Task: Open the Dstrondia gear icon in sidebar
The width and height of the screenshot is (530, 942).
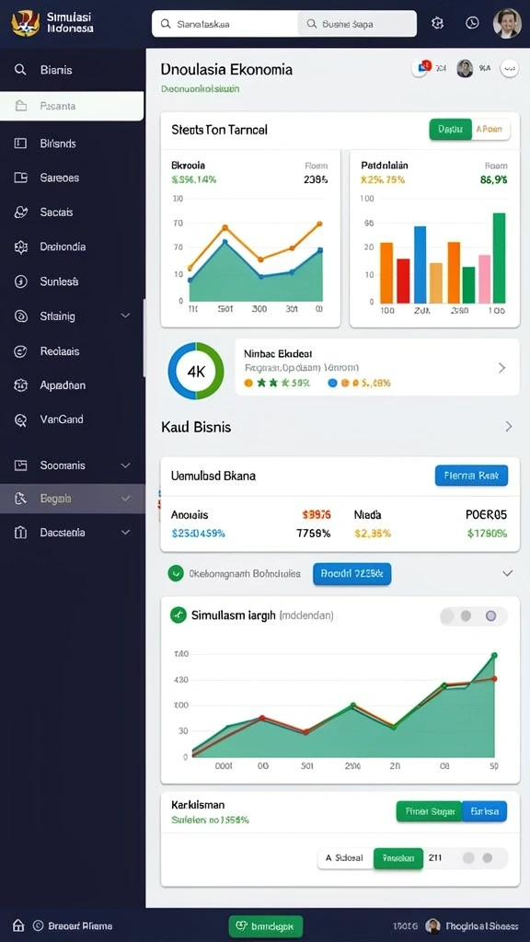Action: click(20, 247)
